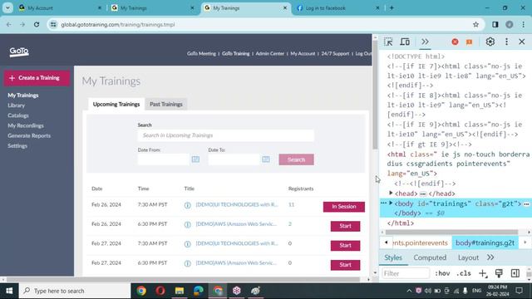
Task: Show more style pane tabs chevron
Action: click(490, 257)
